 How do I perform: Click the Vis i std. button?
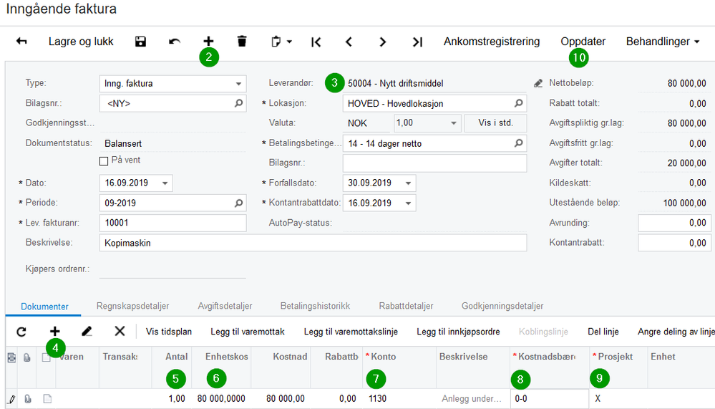click(x=496, y=122)
